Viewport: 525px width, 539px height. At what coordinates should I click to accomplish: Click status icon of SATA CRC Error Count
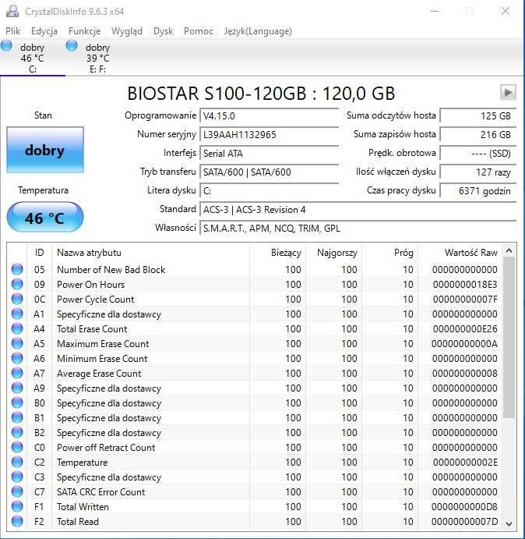click(x=17, y=491)
